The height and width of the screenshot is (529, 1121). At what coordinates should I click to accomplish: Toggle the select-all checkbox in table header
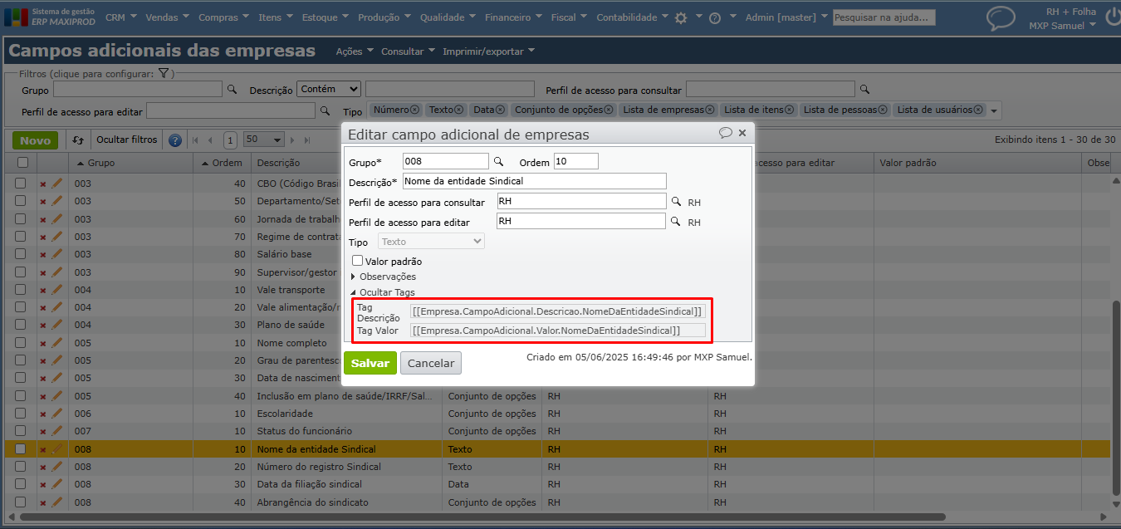click(x=22, y=163)
